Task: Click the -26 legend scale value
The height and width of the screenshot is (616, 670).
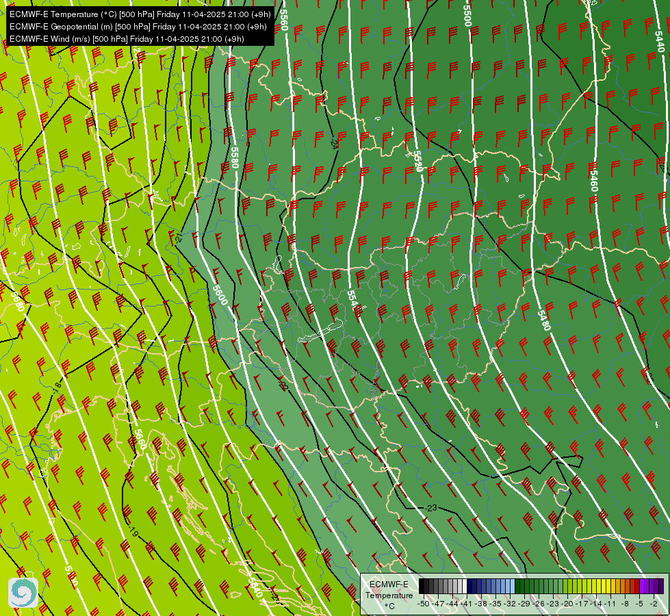Action: coord(539,604)
